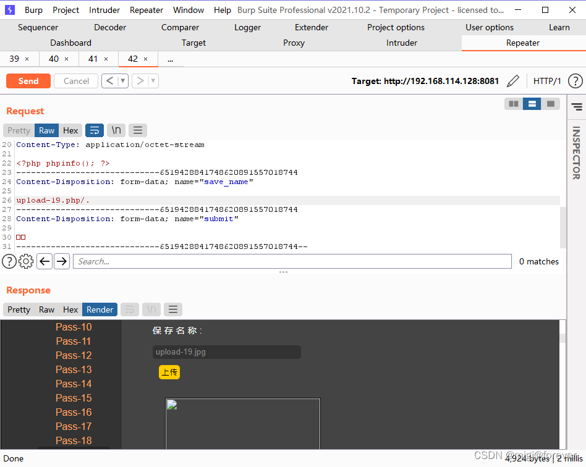
Task: Open search help question mark icon
Action: (9, 261)
